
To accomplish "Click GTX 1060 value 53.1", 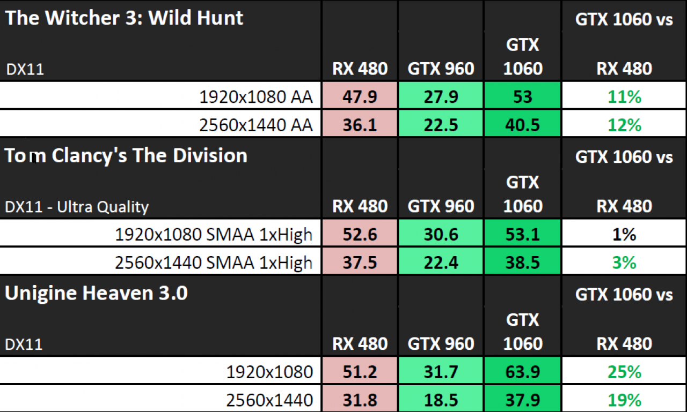I will point(522,234).
